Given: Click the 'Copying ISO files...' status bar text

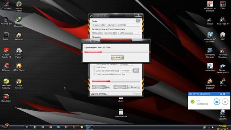Looking at the screenshot, I should (99, 94).
